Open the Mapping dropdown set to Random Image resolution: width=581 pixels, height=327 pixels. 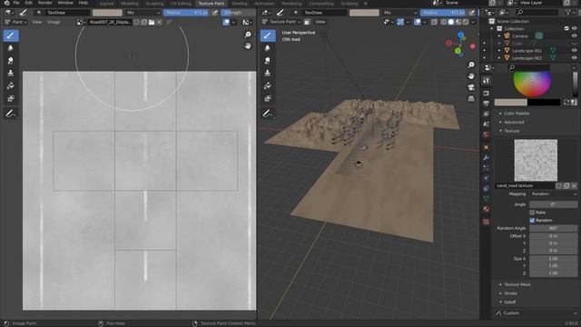[x=553, y=193]
